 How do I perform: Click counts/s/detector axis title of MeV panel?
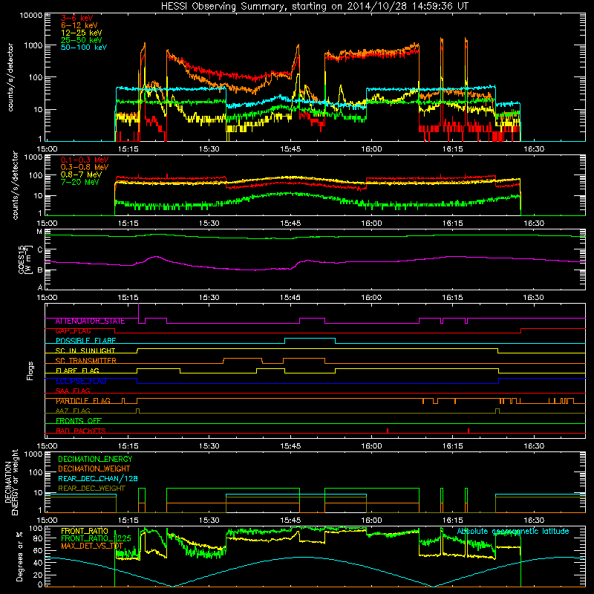click(15, 185)
